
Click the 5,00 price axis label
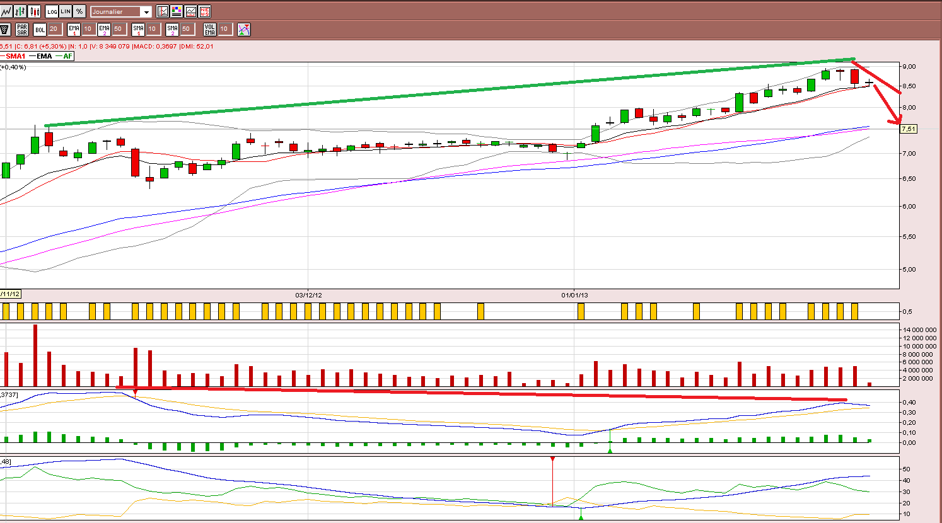pyautogui.click(x=909, y=270)
